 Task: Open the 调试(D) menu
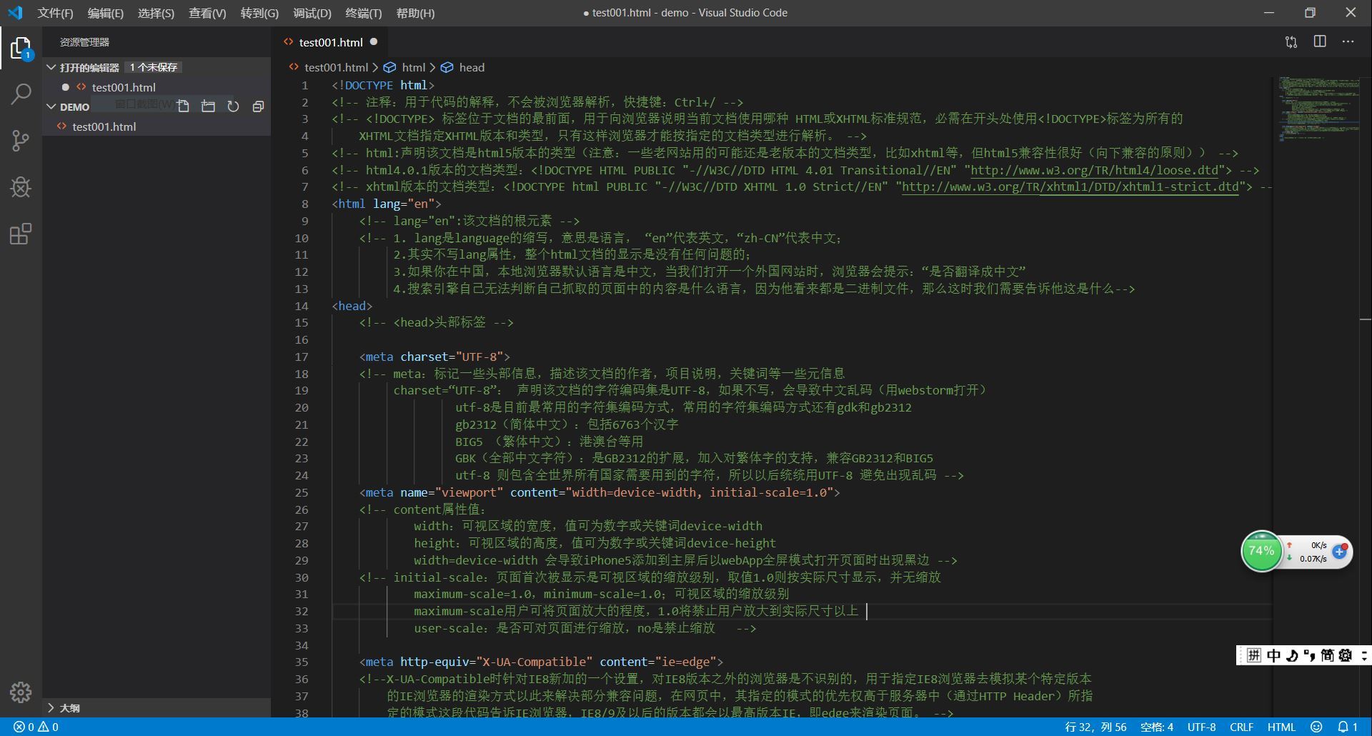(312, 13)
